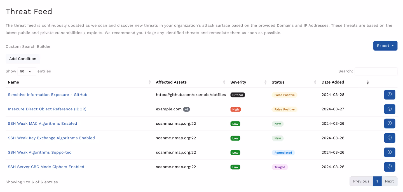Sort threats by the Severity column
Viewport: 403px width, 192px height.
coord(265,82)
